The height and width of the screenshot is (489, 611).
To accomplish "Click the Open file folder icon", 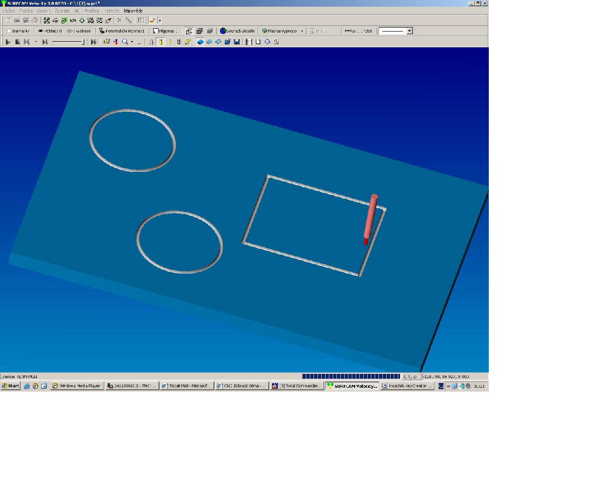I will (x=17, y=21).
